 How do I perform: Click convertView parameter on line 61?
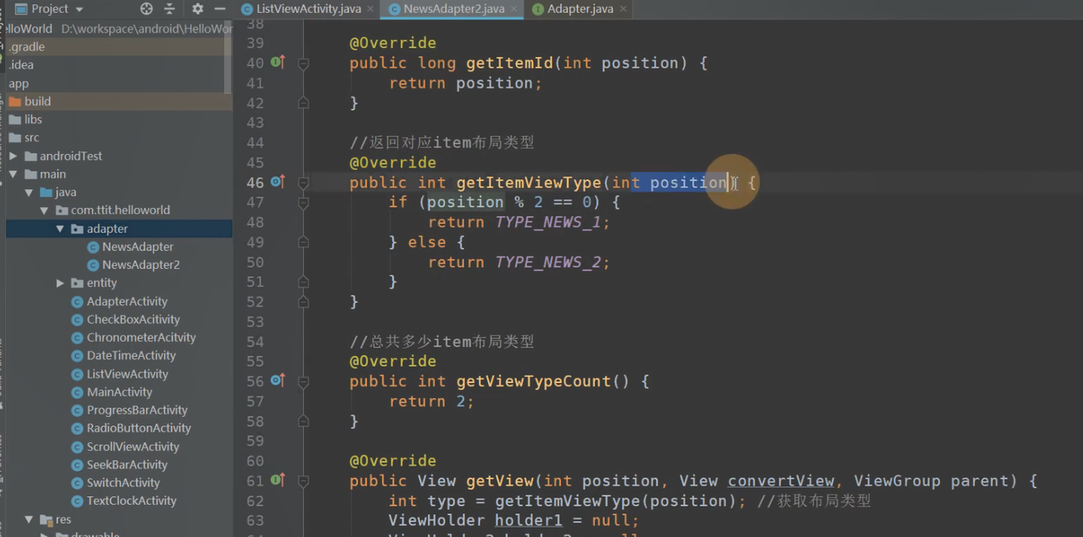pos(782,481)
